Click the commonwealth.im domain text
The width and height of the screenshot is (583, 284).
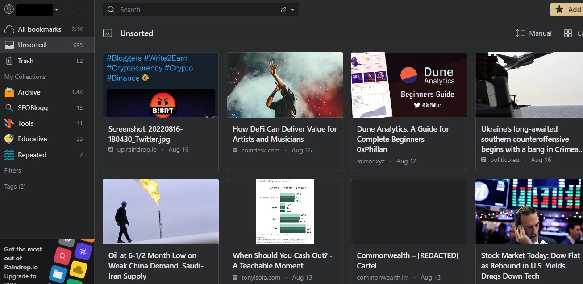(x=383, y=277)
